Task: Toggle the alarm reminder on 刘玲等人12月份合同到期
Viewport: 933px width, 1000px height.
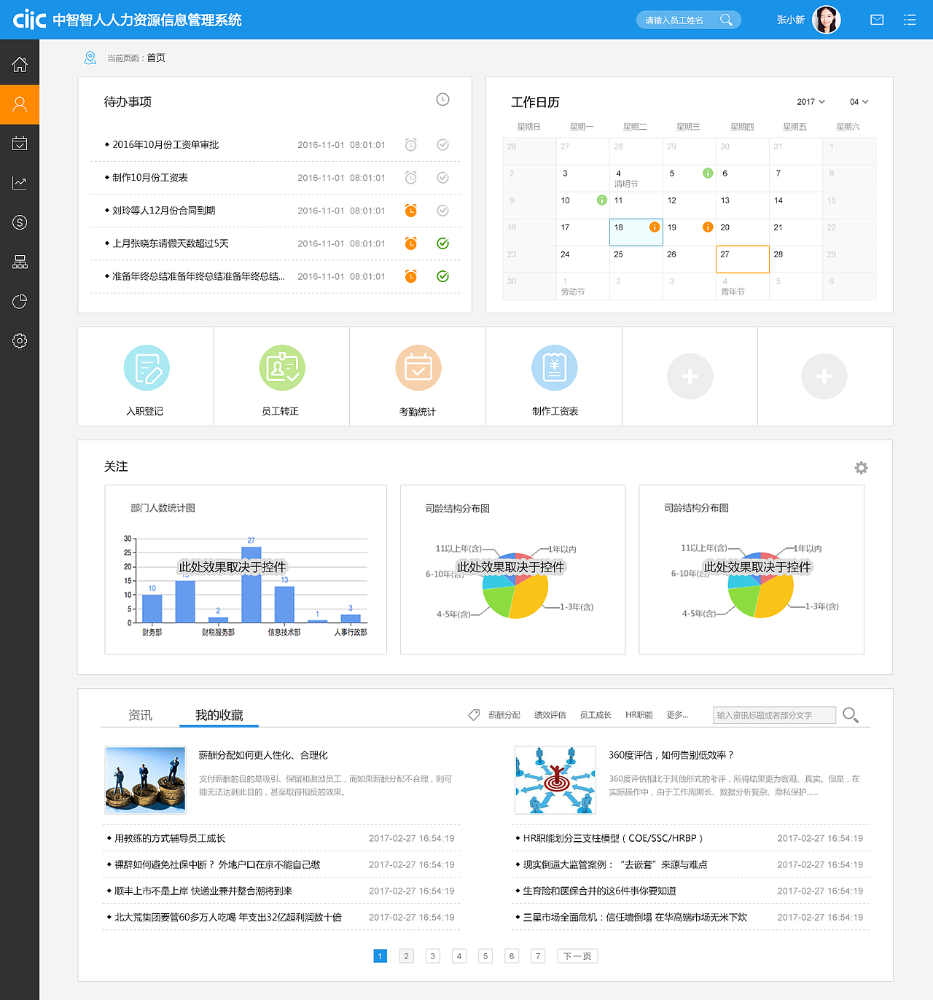Action: coord(410,211)
